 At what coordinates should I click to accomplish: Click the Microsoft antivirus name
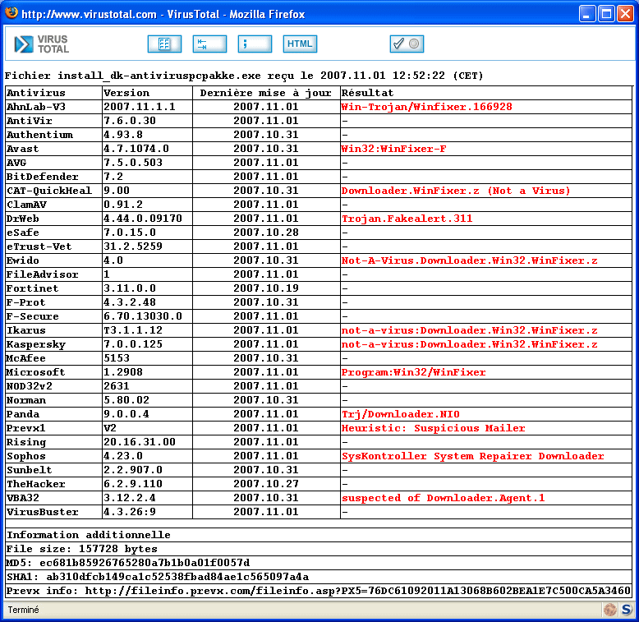click(36, 372)
